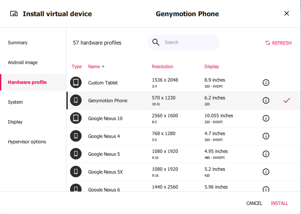Click the Custom Tablet device type icon
Screen dimensions: 301x214
(x=76, y=82)
